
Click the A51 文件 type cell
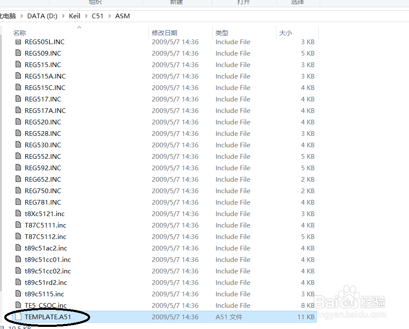pyautogui.click(x=229, y=317)
